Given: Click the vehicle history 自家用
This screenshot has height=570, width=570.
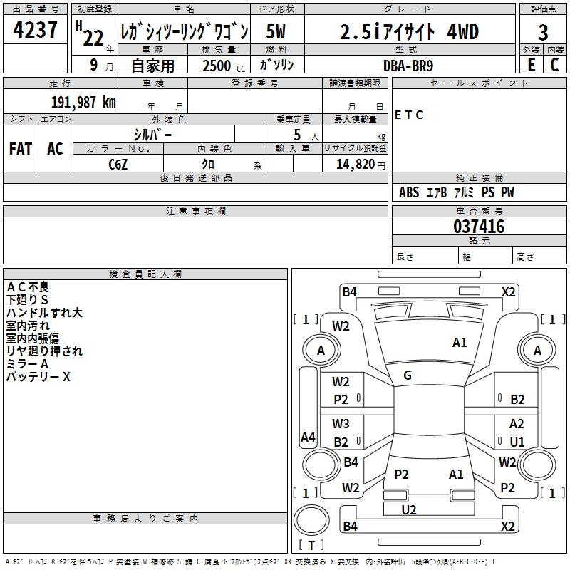Looking at the screenshot, I should point(152,66).
